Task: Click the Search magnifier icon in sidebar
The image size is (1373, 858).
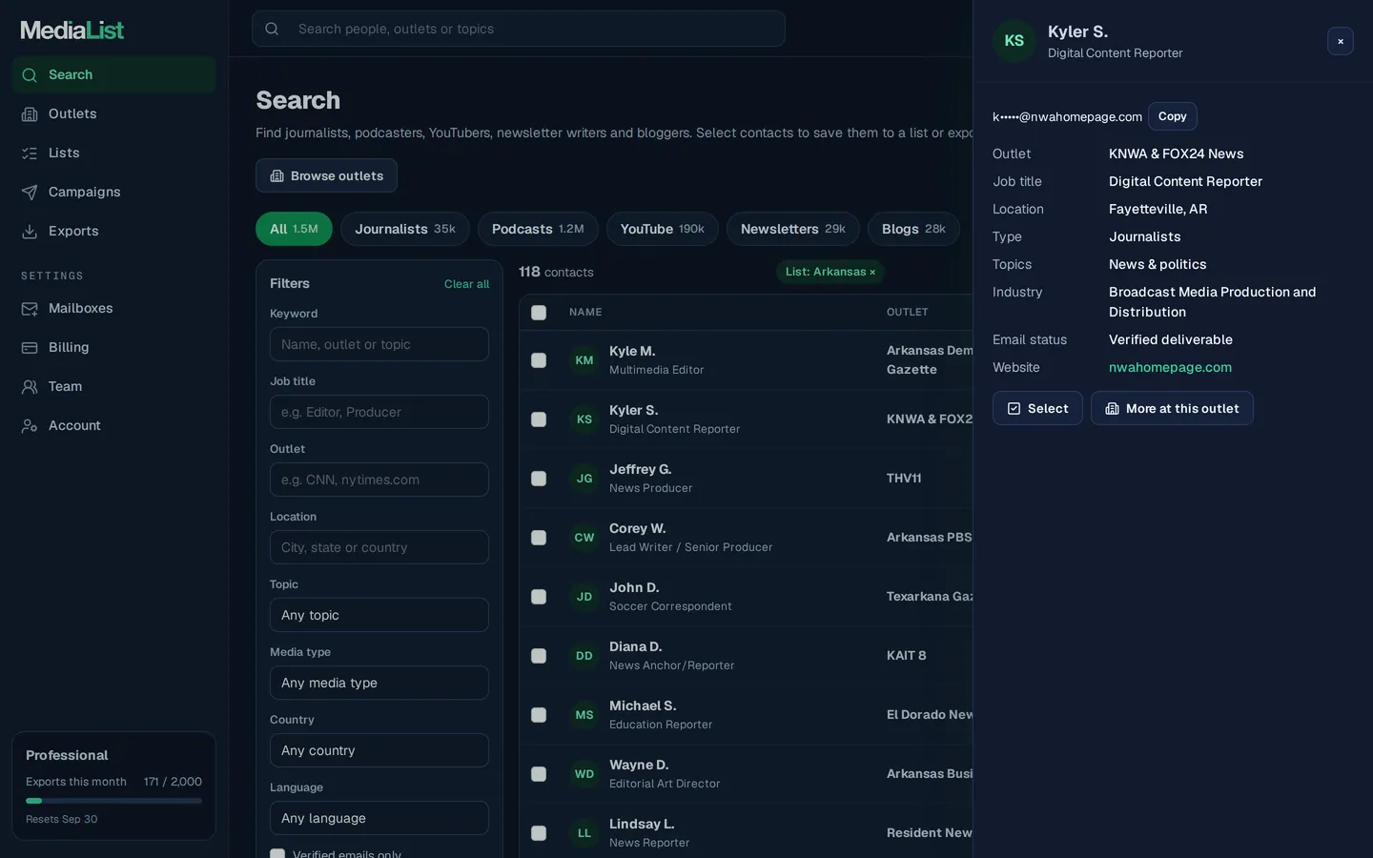Action: point(30,75)
